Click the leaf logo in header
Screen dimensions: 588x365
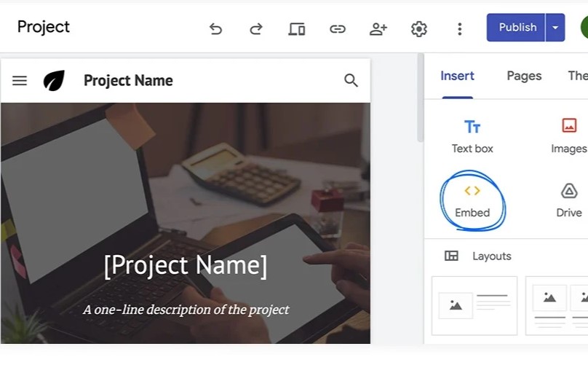[x=54, y=81]
